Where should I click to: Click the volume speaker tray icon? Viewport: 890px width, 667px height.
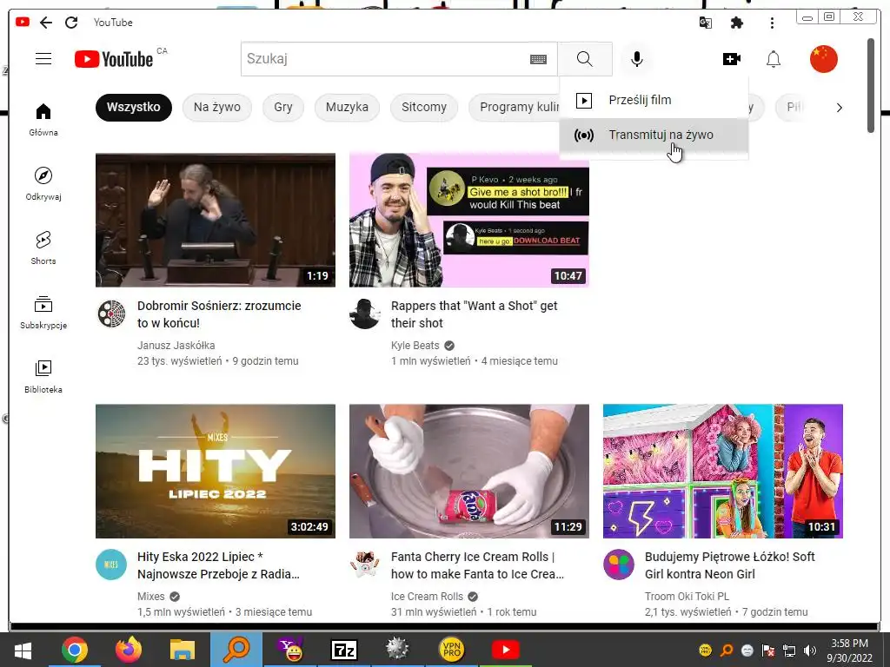(810, 650)
